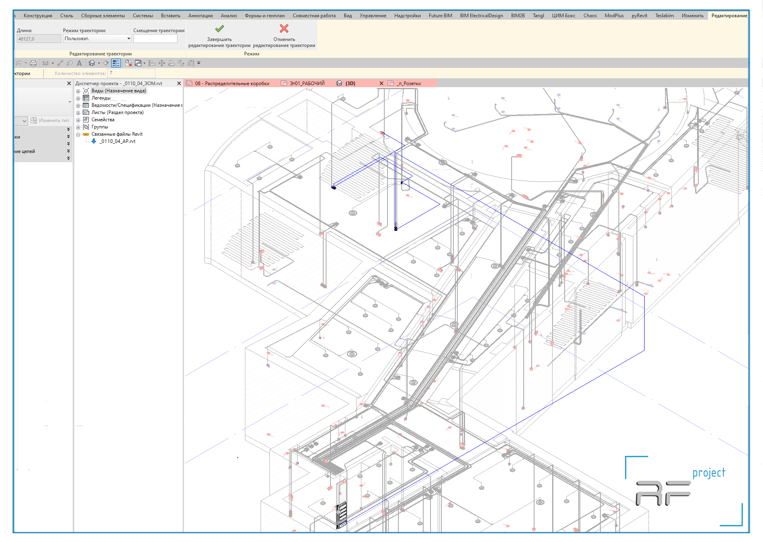Click the align left icon in toolbar
The height and width of the screenshot is (542, 763).
(152, 63)
